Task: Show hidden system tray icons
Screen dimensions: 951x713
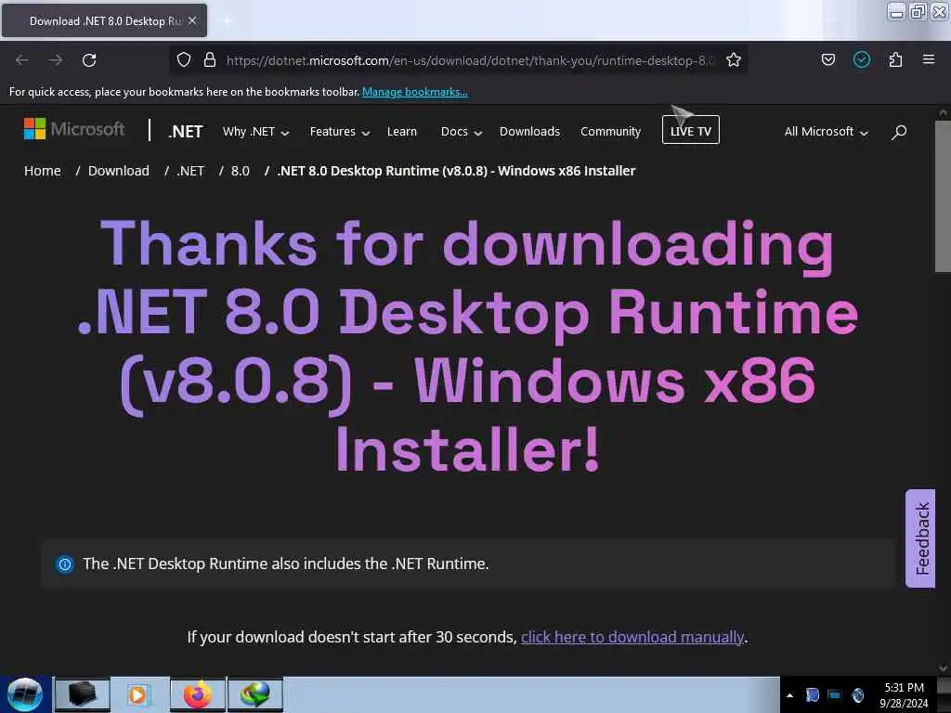Action: coord(789,695)
